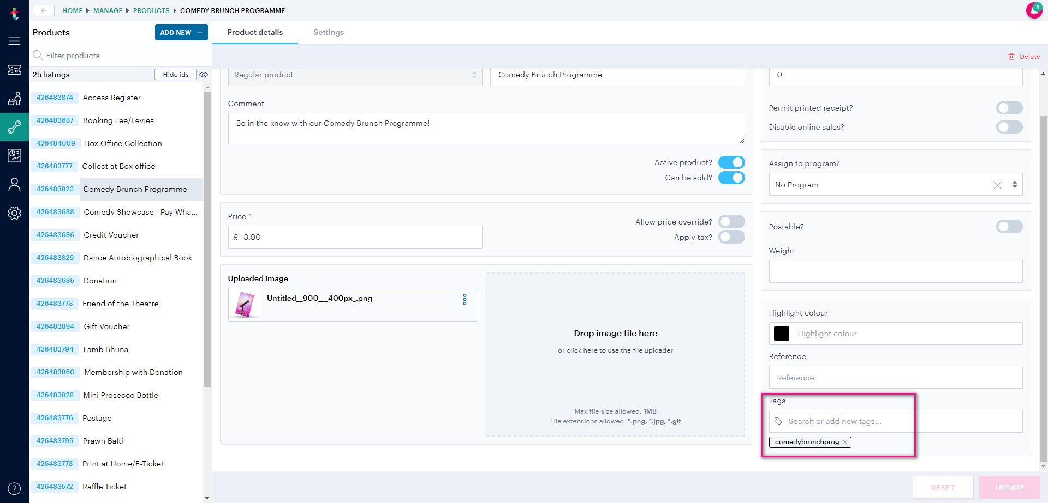
Task: Open the Regular product type dropdown
Action: coord(355,75)
